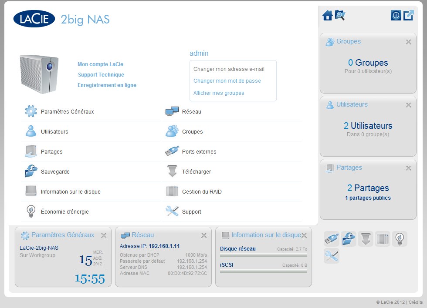Click the Utilisateurs person icon in menu
Image resolution: width=427 pixels, height=308 pixels.
tap(31, 131)
